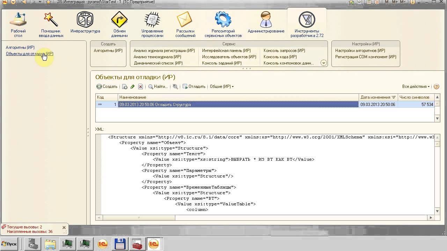Open the Обмен данными section
Image resolution: width=447 pixels, height=251 pixels.
coord(119,25)
